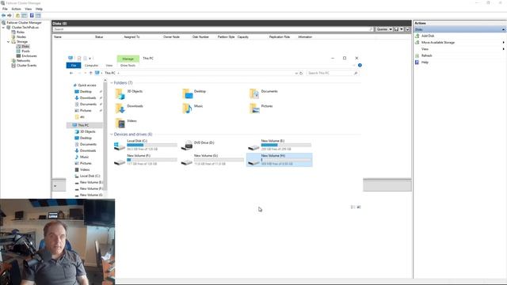Select the Nodes item in cluster tree
Image resolution: width=507 pixels, height=285 pixels.
pyautogui.click(x=21, y=37)
